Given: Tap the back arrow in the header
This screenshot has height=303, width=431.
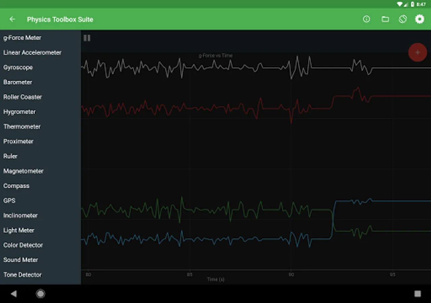Looking at the screenshot, I should pyautogui.click(x=12, y=19).
